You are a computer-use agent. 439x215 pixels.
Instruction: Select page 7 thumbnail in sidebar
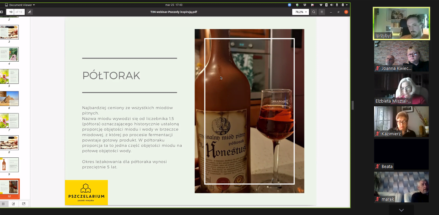(x=9, y=121)
